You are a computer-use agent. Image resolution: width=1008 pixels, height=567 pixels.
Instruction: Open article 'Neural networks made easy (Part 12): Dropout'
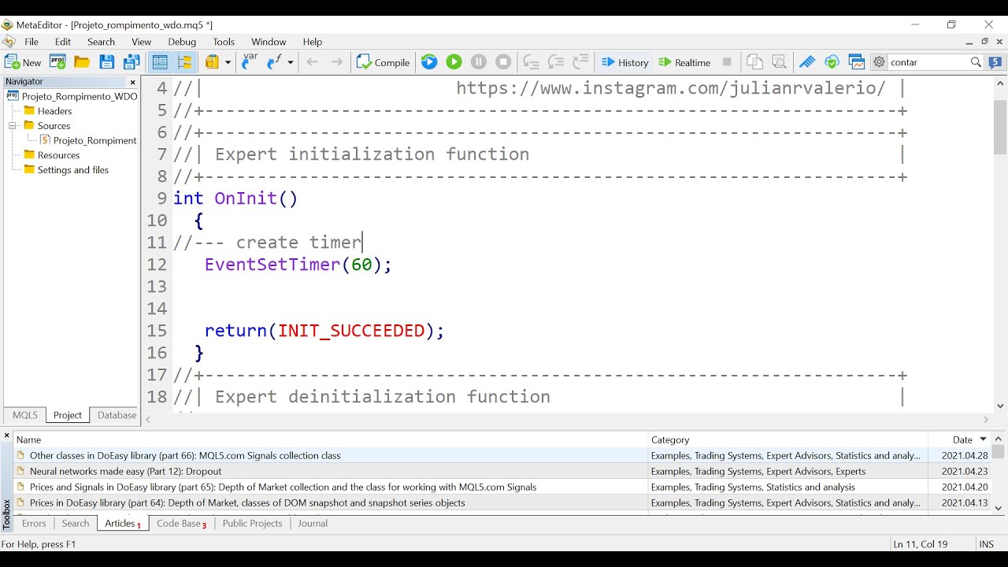point(126,471)
